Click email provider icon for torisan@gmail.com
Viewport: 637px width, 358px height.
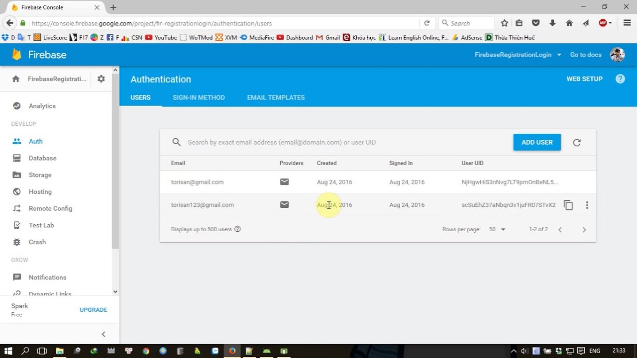tap(284, 182)
